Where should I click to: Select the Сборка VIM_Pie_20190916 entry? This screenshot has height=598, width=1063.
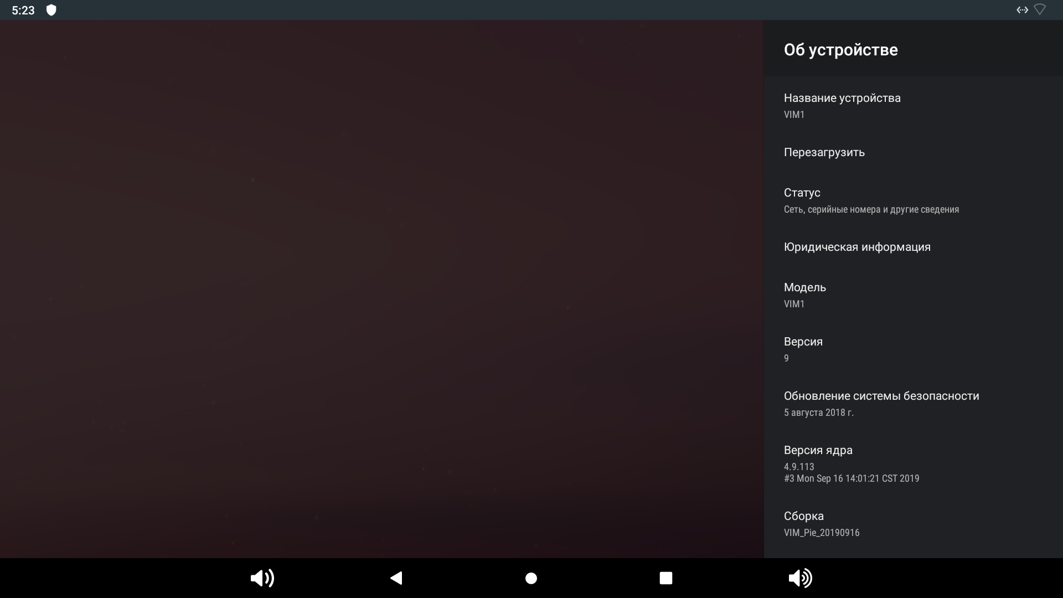coord(914,523)
